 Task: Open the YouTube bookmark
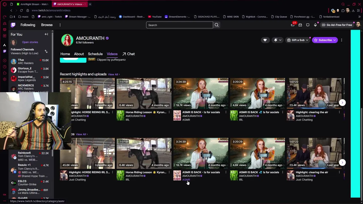tap(155, 17)
